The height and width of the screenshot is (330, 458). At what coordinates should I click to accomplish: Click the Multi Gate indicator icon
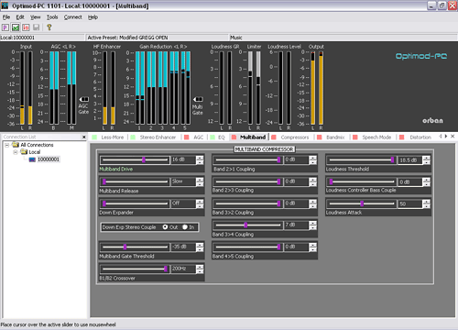(198, 99)
